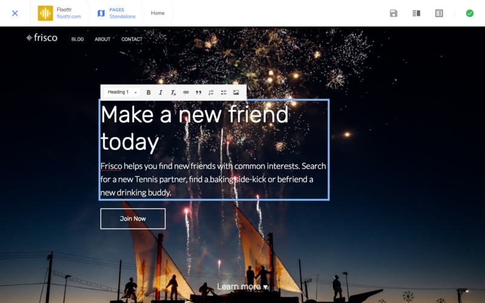The width and height of the screenshot is (485, 303).
Task: Open the Pages Standalone breadcrumb
Action: pos(117,13)
